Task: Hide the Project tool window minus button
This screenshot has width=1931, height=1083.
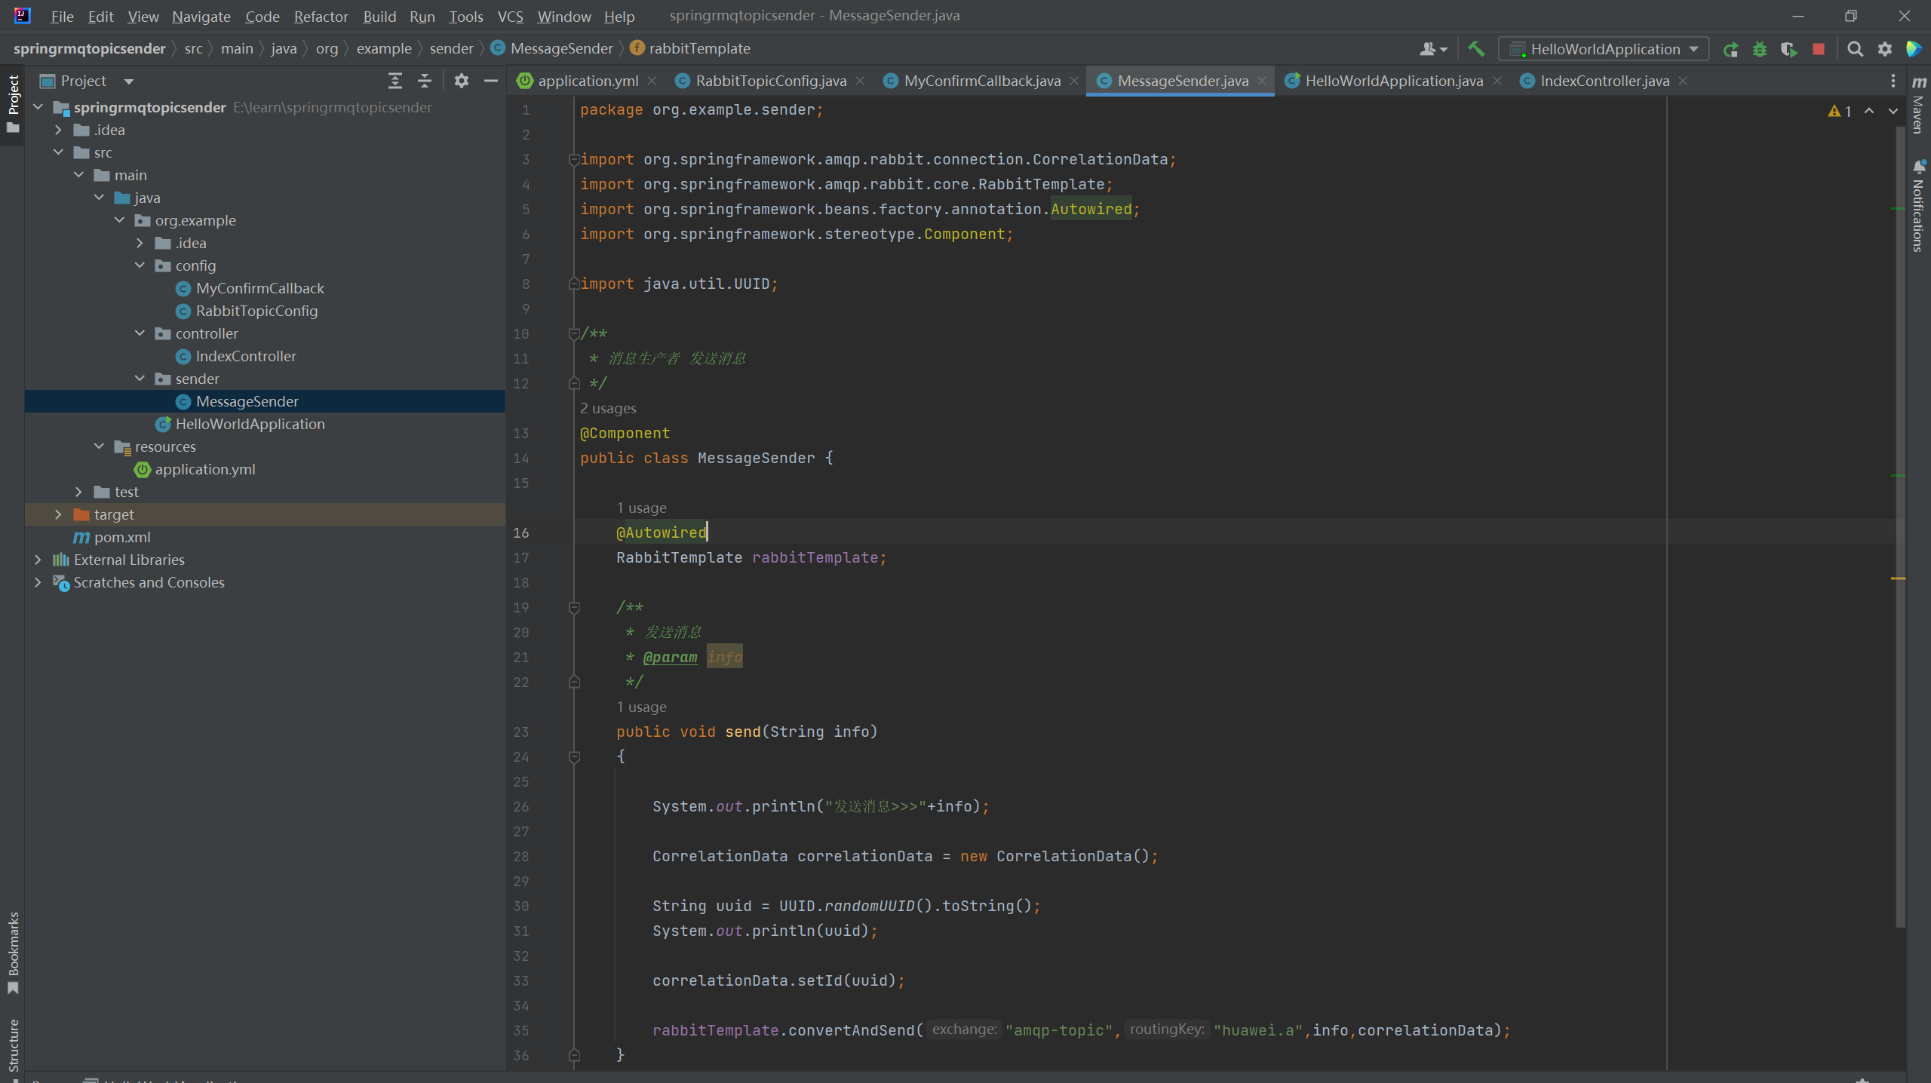Action: pyautogui.click(x=491, y=81)
